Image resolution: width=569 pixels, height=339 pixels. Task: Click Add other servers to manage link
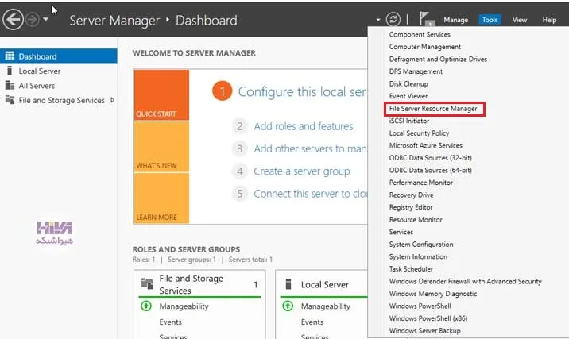coord(310,148)
